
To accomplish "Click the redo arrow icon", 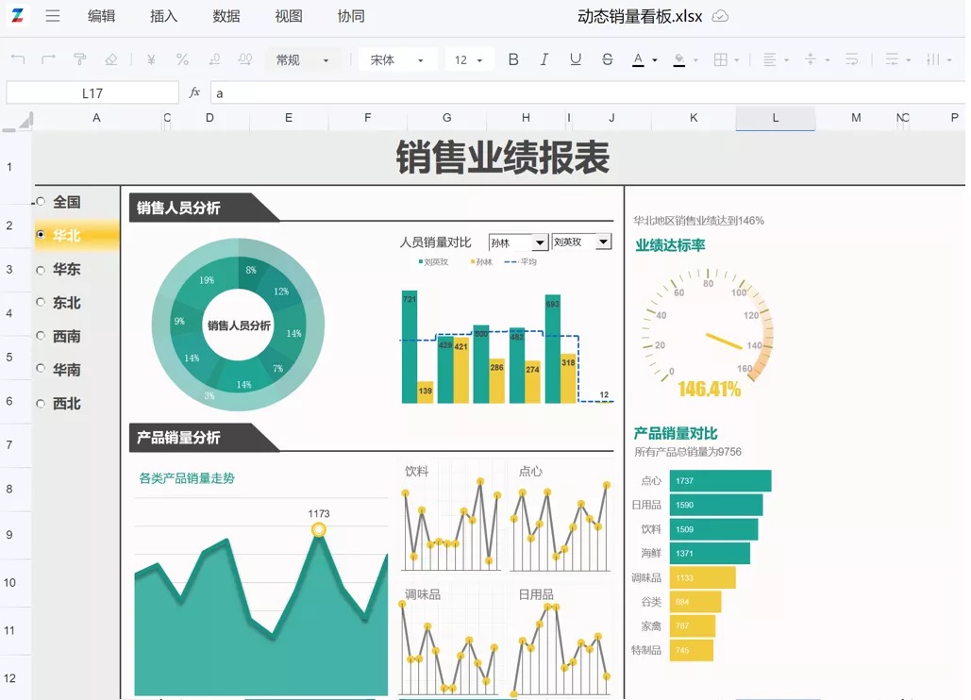I will point(48,59).
